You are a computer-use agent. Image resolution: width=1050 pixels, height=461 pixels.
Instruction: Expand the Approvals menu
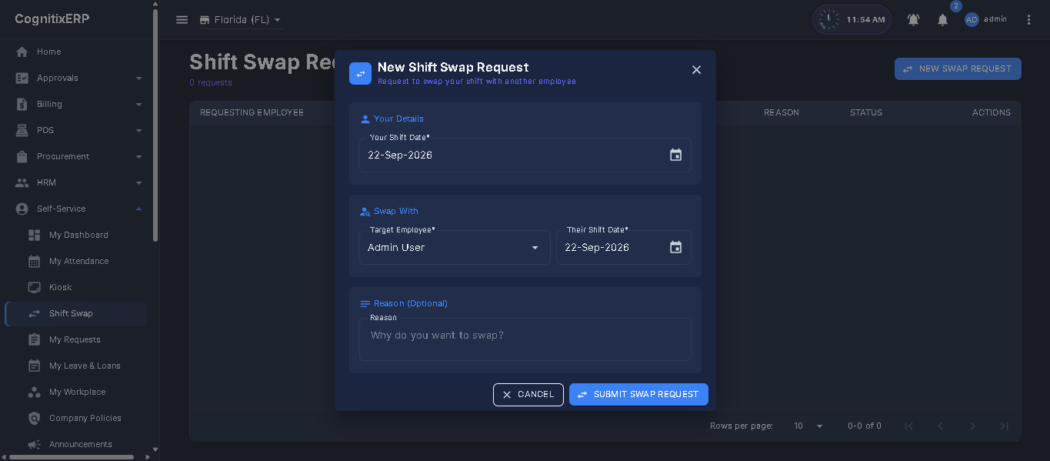coord(76,78)
